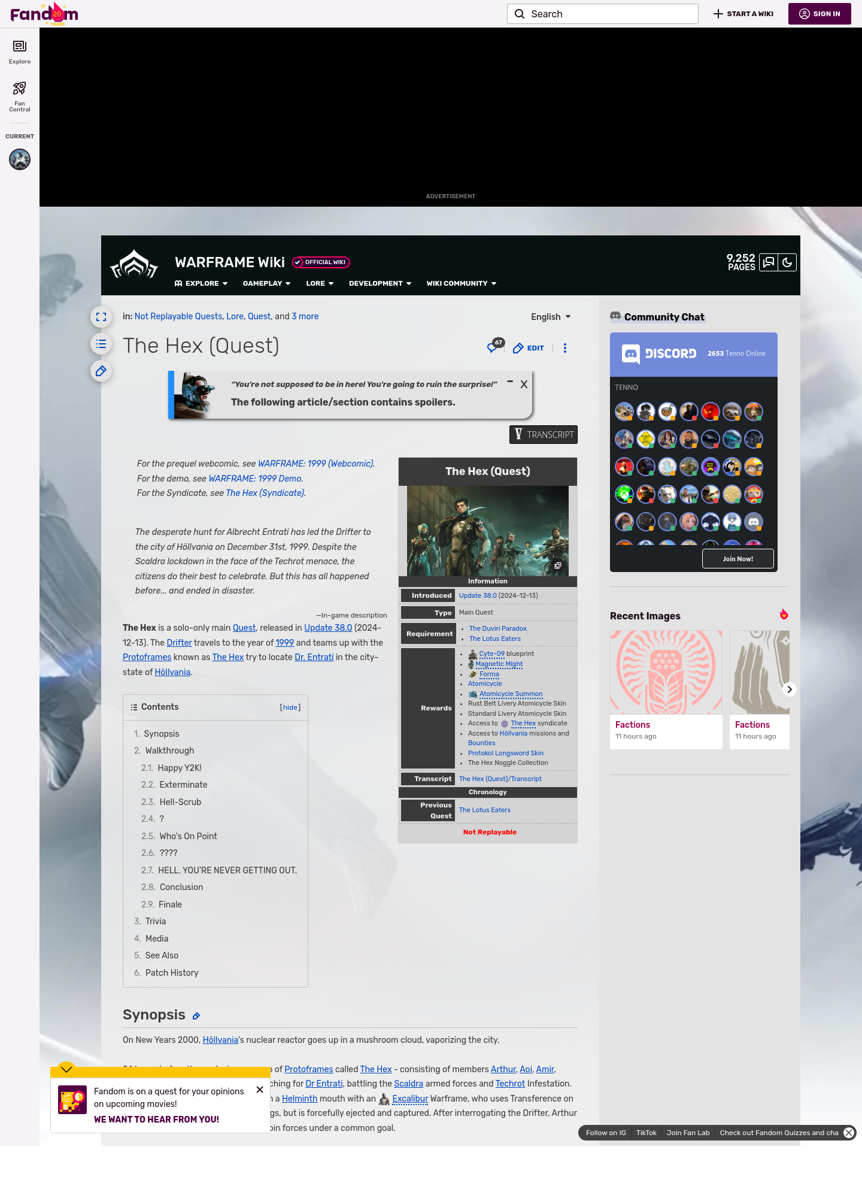Click the floating edit pencil icon

(x=101, y=371)
